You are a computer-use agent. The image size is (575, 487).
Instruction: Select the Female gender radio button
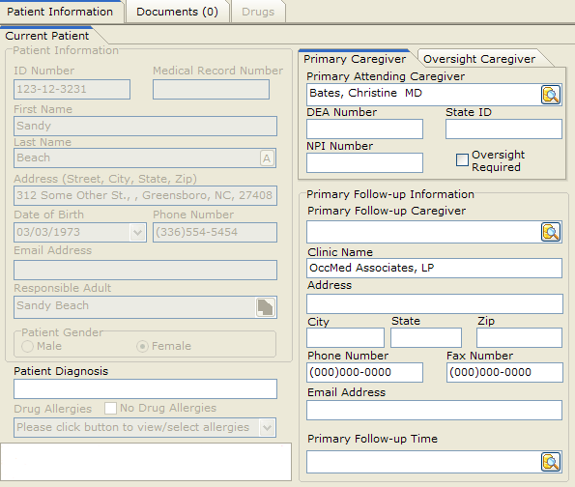tap(142, 346)
